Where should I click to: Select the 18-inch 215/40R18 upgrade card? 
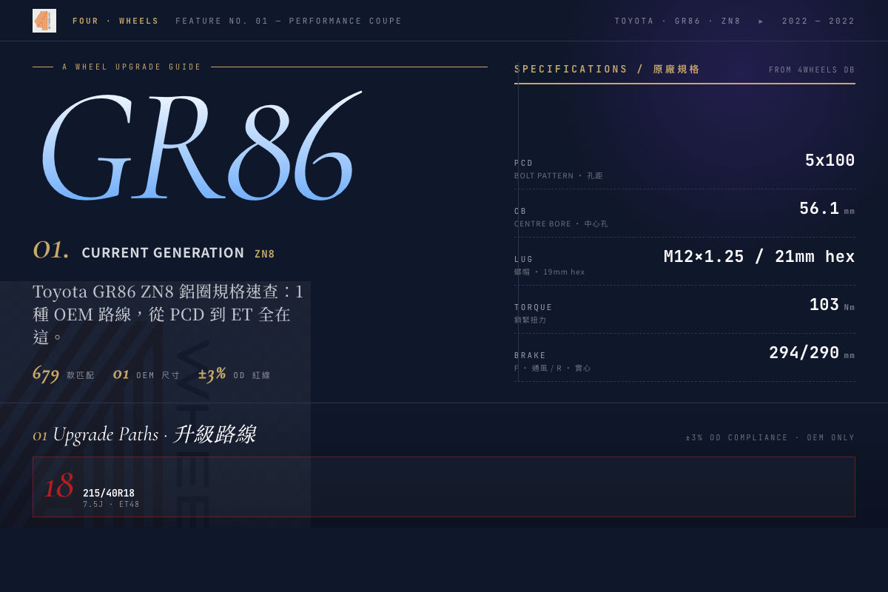444,487
